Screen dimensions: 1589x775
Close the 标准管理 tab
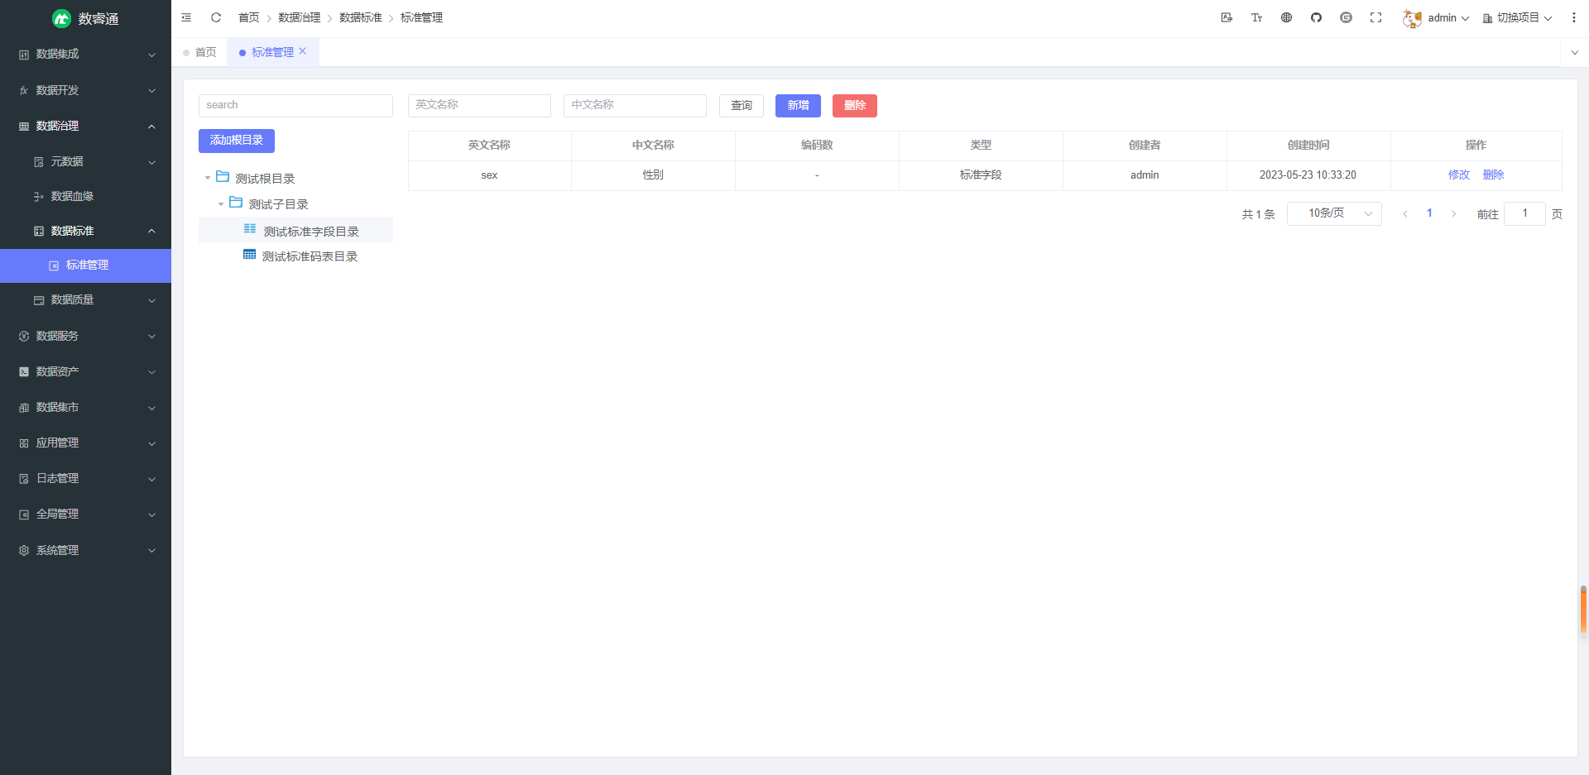[x=303, y=51]
